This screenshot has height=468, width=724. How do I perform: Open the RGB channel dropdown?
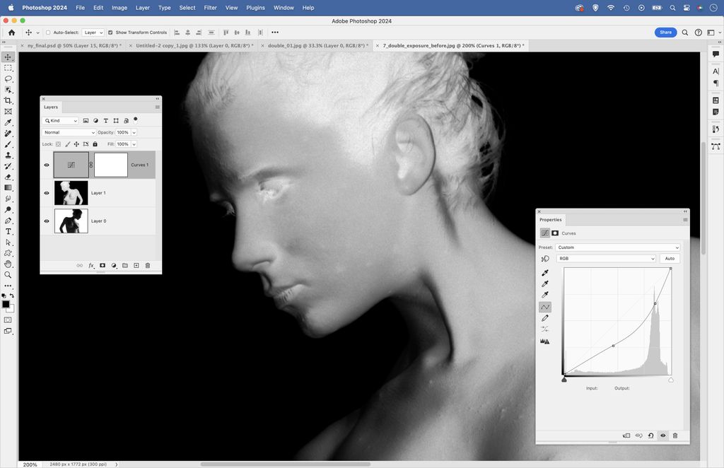607,259
